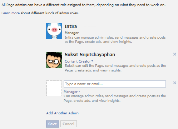Open Suksit's cartoon face avatar
The width and height of the screenshot is (178, 129).
click(54, 60)
